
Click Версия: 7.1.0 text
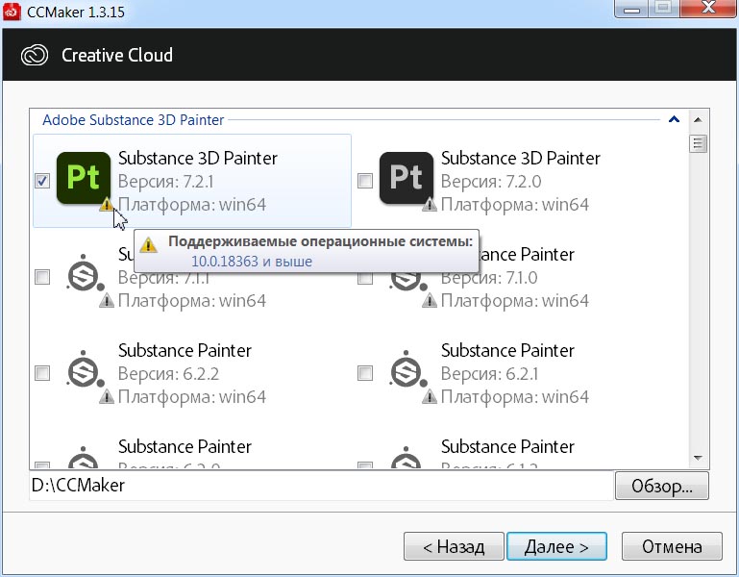tap(489, 278)
